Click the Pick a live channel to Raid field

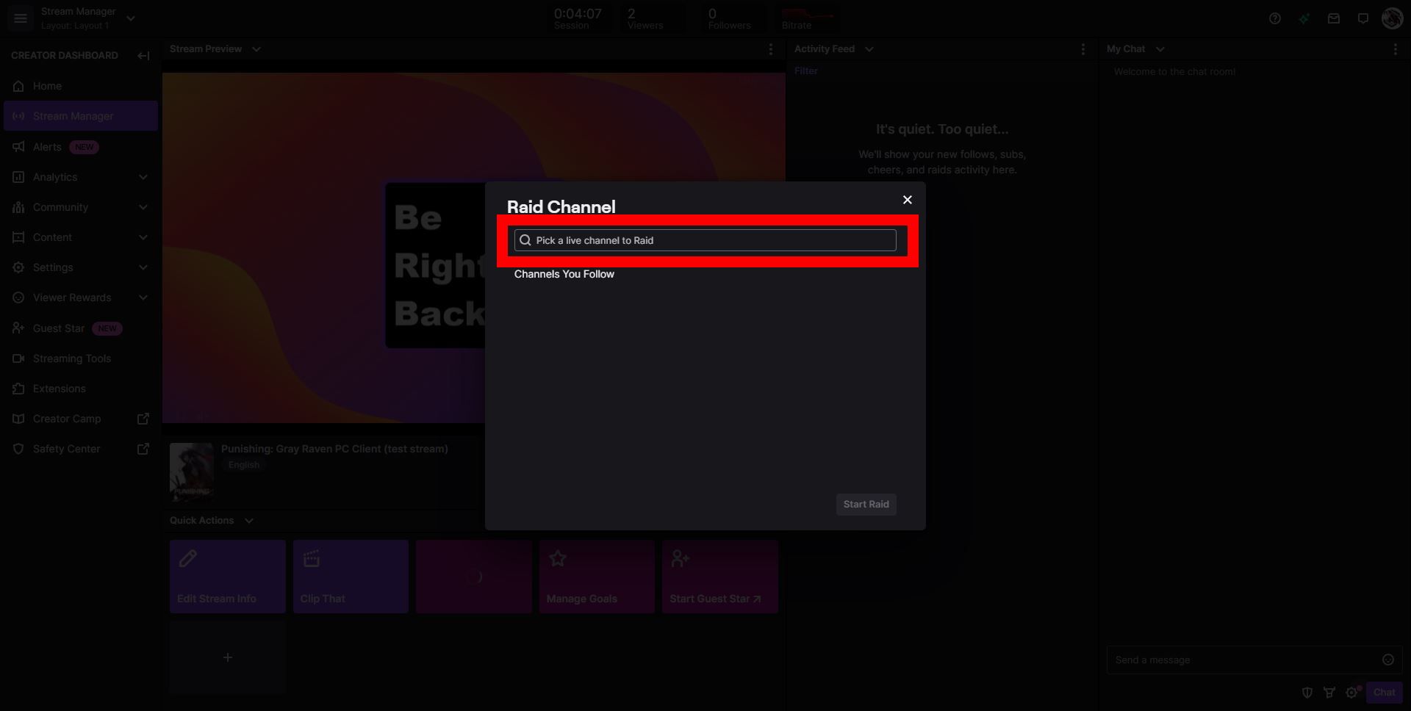point(704,240)
